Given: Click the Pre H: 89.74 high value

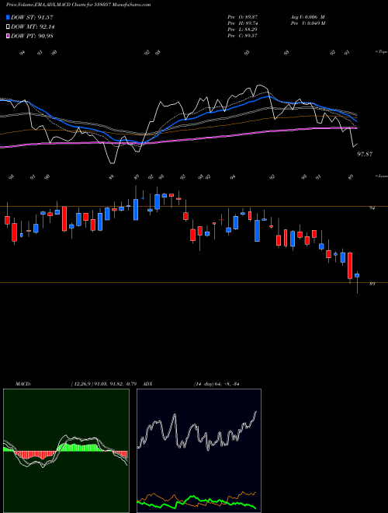Looking at the screenshot, I should [242, 23].
